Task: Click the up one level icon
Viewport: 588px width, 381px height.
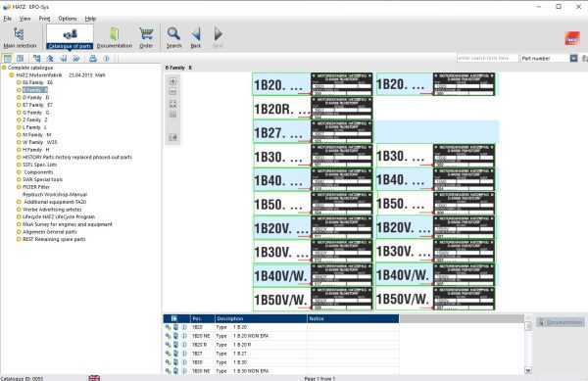Action: pos(50,59)
